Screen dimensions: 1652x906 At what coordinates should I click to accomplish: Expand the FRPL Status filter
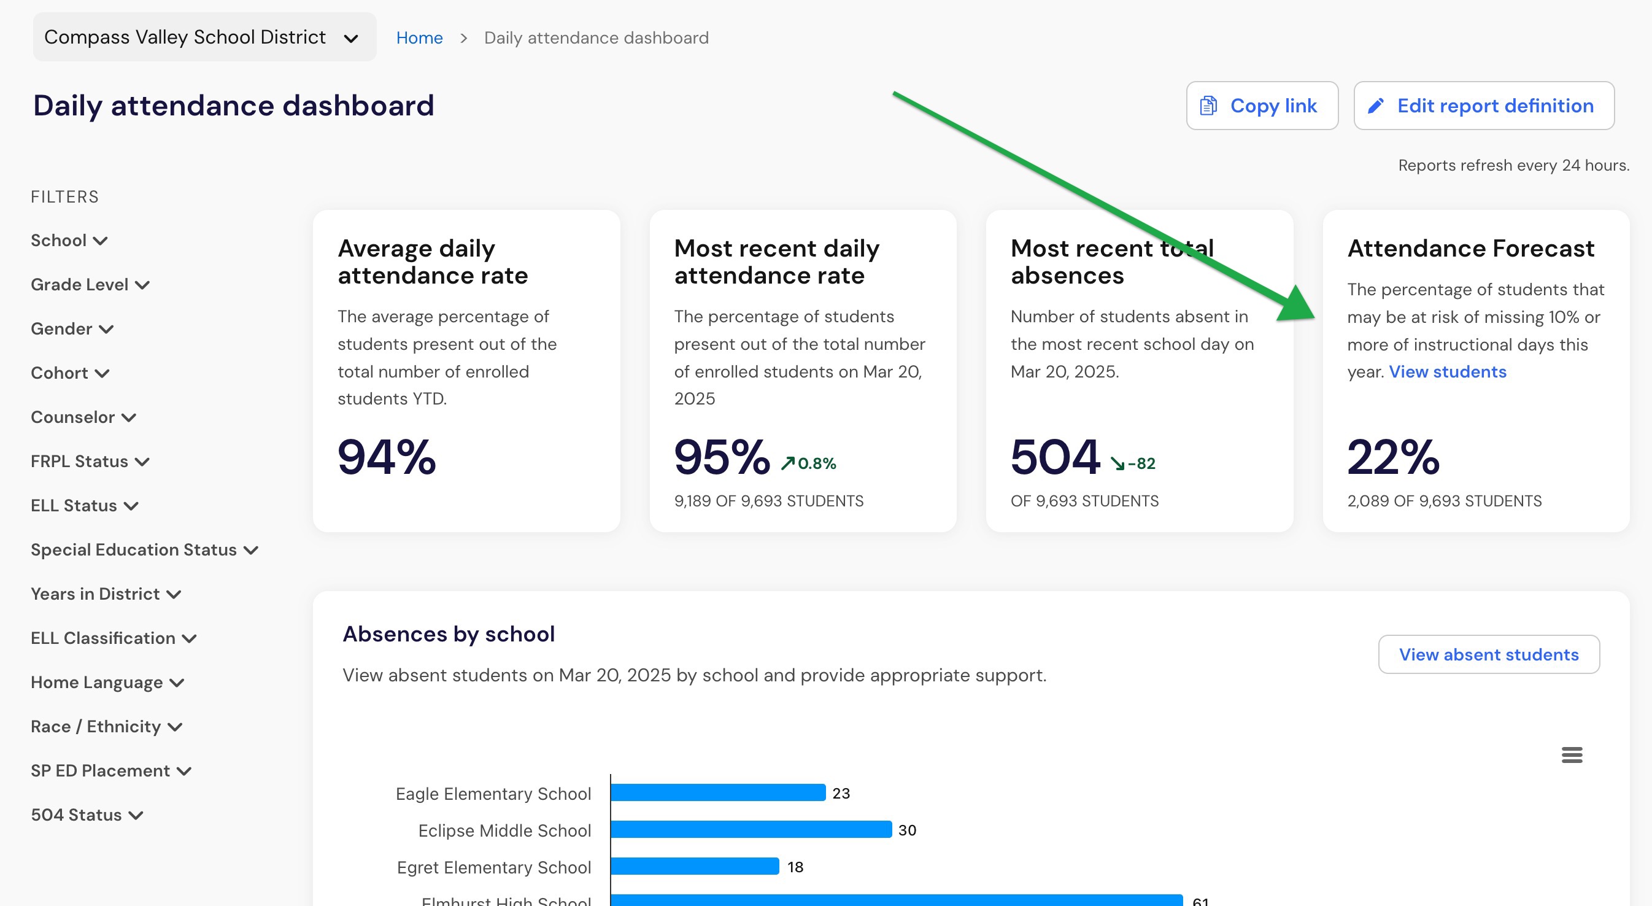[x=90, y=462]
